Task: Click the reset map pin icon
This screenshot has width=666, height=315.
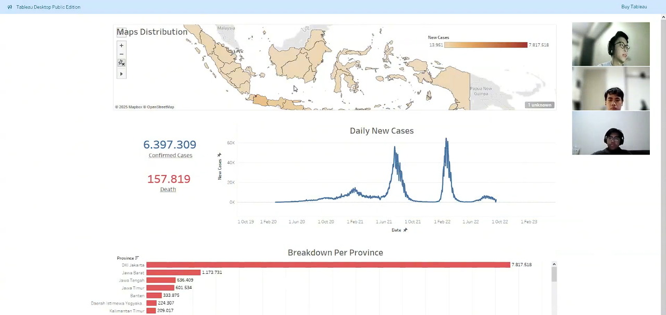Action: pos(121,63)
